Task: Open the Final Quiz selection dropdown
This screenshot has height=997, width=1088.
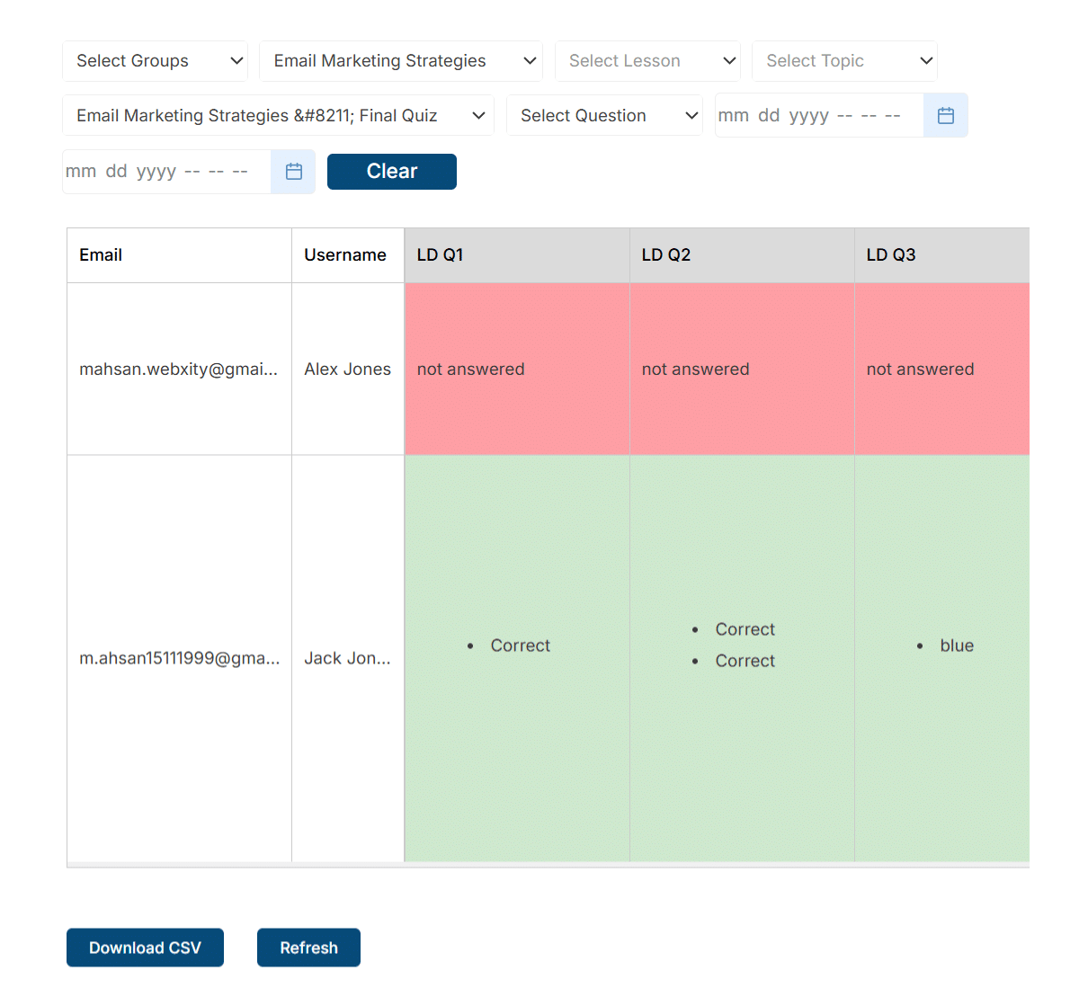Action: [x=278, y=115]
